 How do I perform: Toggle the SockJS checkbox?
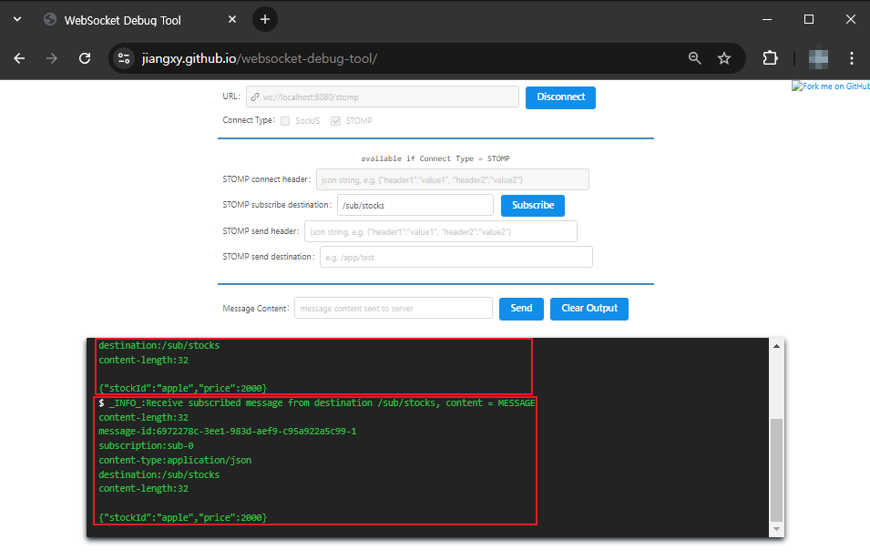[x=285, y=121]
